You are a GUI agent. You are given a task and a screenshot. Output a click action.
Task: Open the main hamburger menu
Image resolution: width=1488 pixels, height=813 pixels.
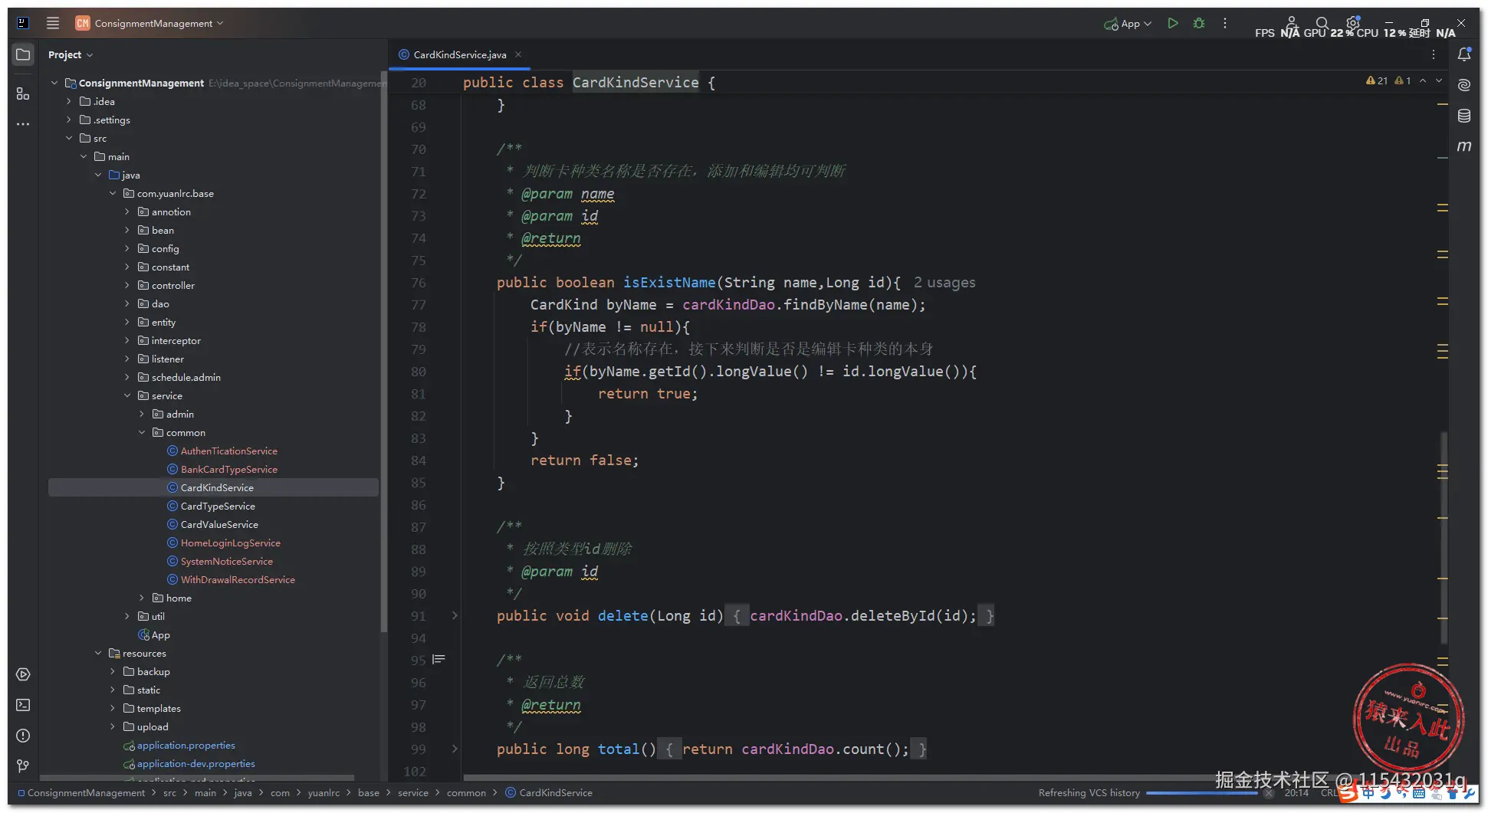pos(53,23)
